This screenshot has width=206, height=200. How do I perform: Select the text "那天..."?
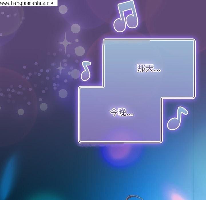tap(149, 69)
